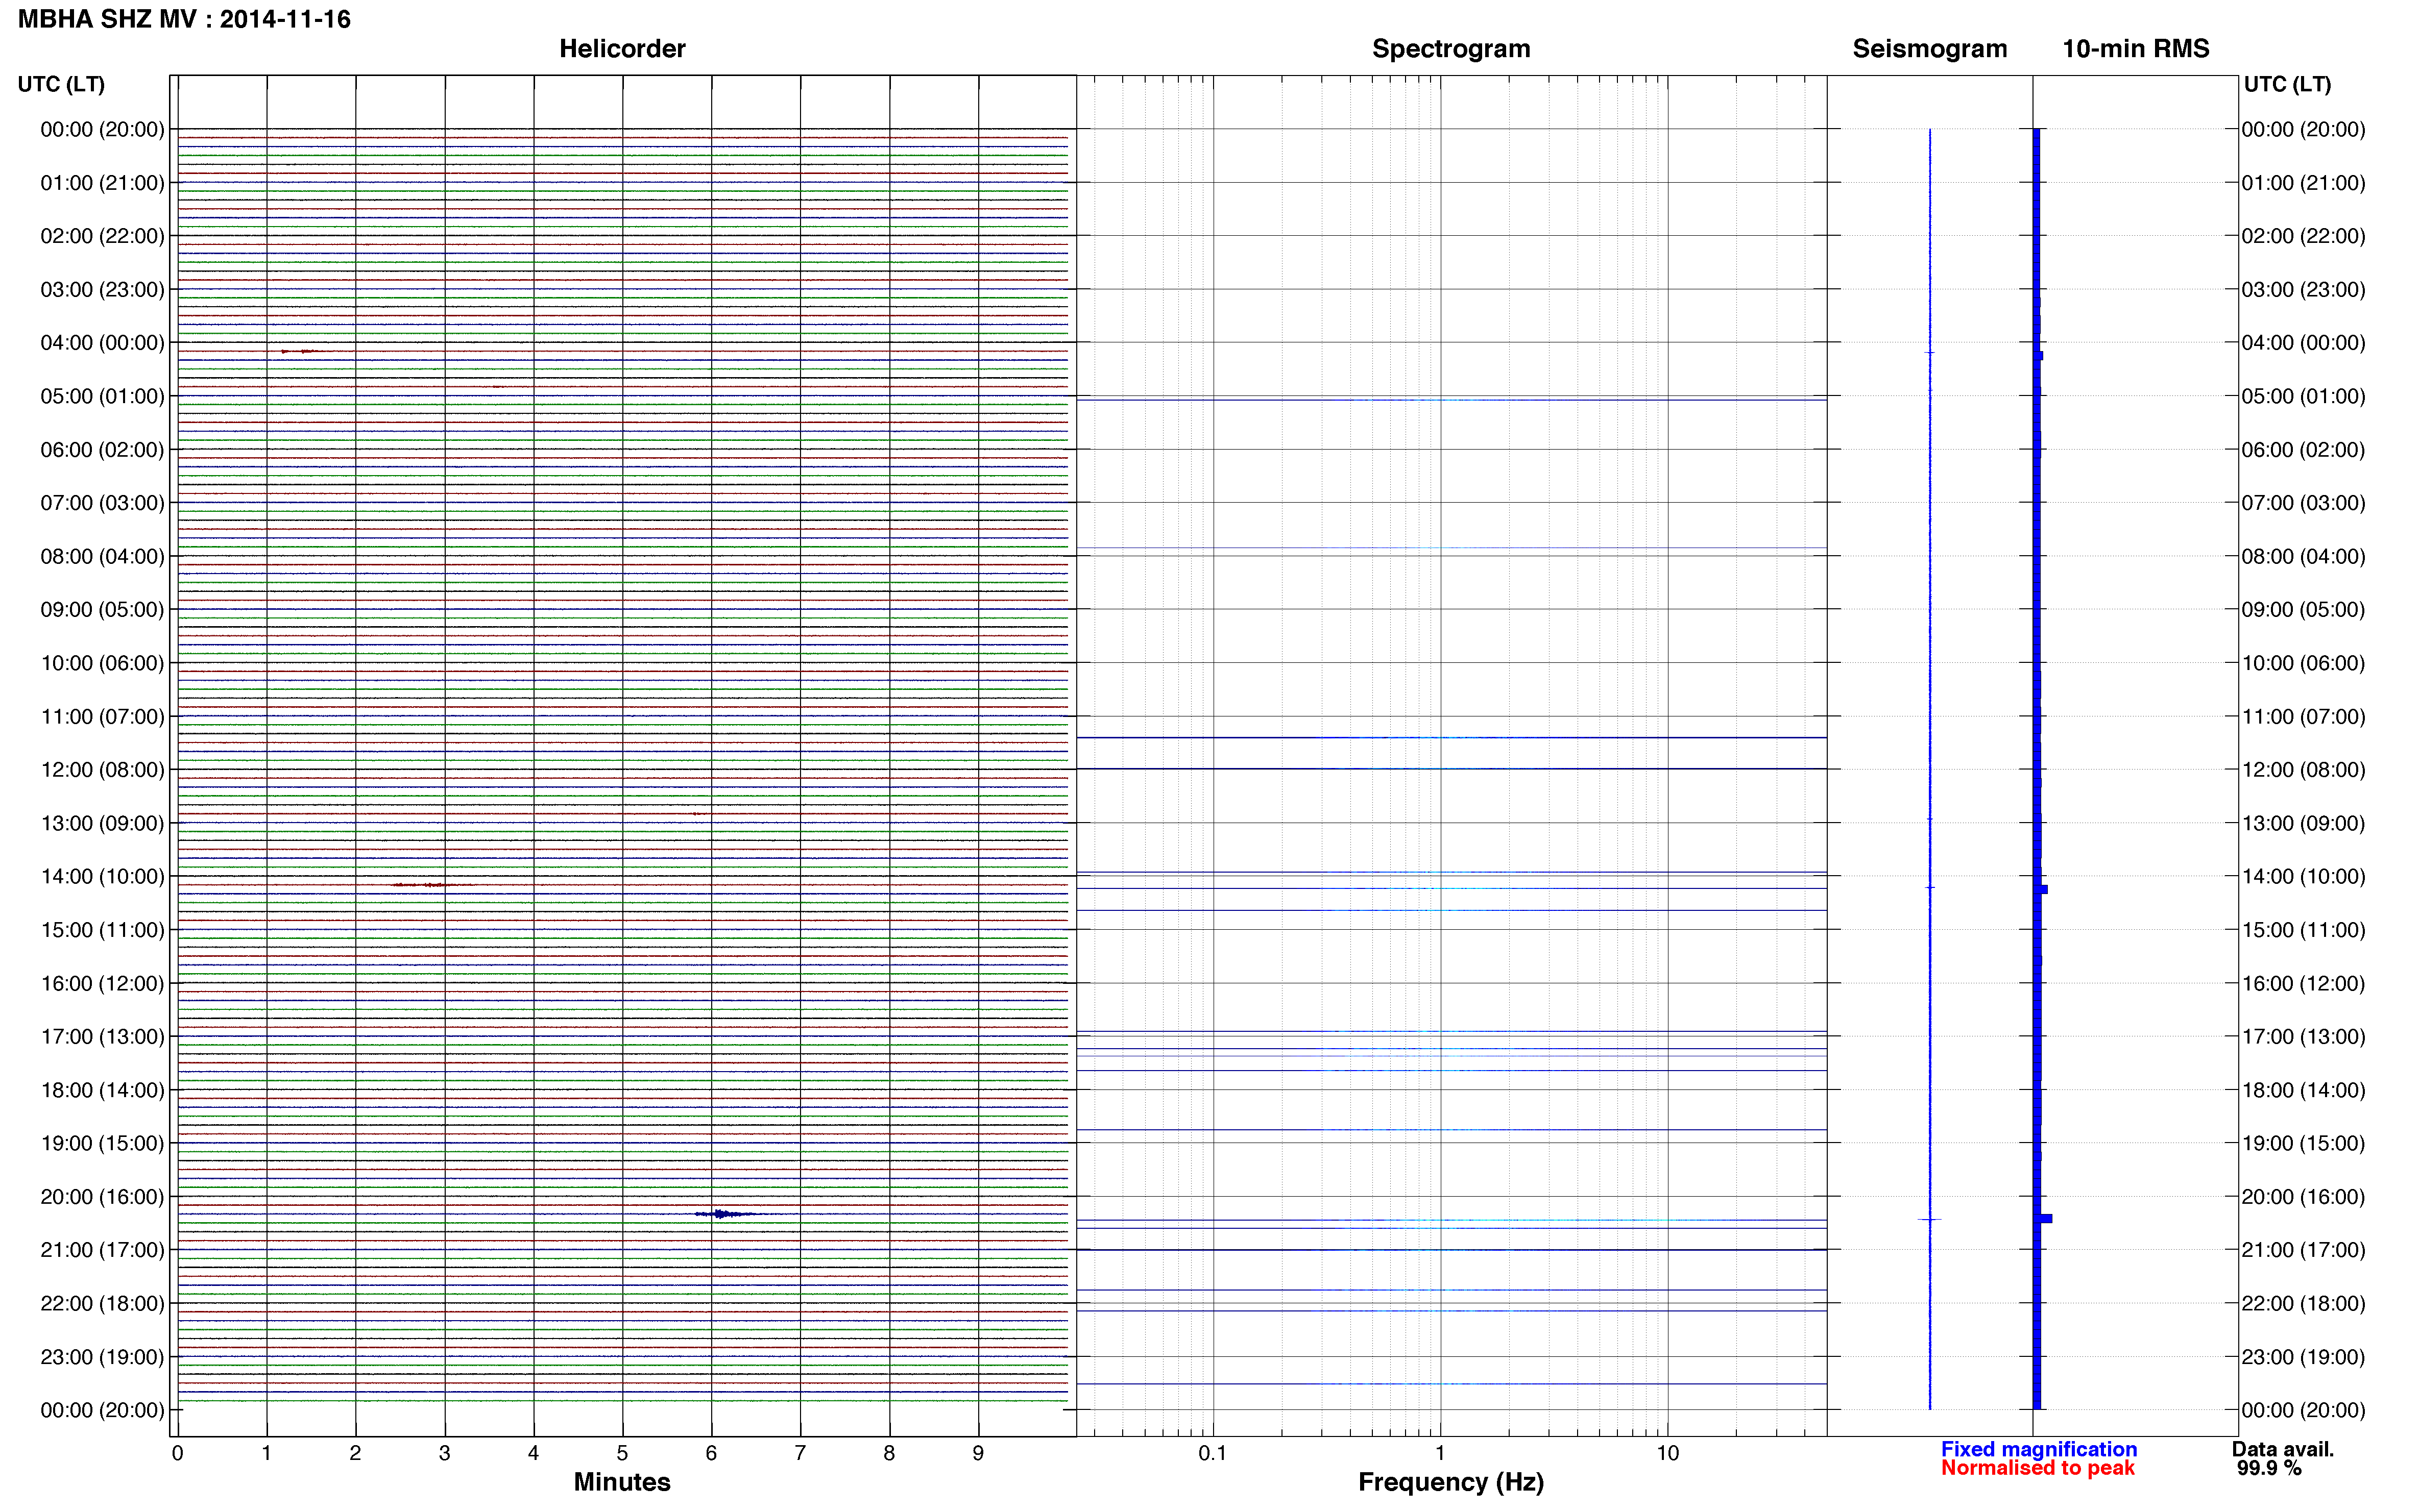Click the minute 9 tick label
Viewport: 2420px width, 1512px height.
[978, 1453]
